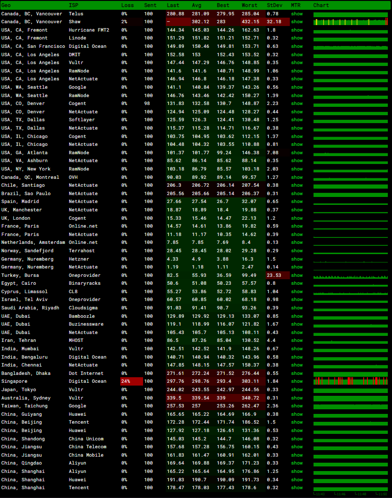The image size is (392, 498).
Task: Open the chart for Turkey Bursa Oneprovider
Action: (x=351, y=276)
